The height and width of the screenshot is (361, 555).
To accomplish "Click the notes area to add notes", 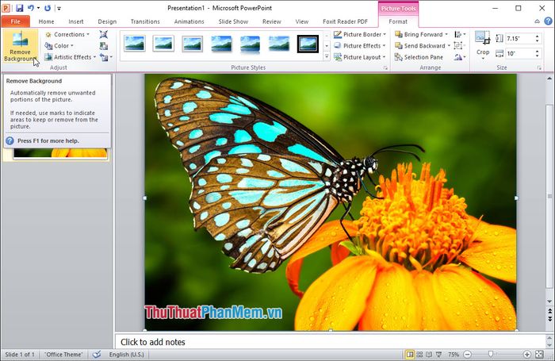I will tap(331, 342).
